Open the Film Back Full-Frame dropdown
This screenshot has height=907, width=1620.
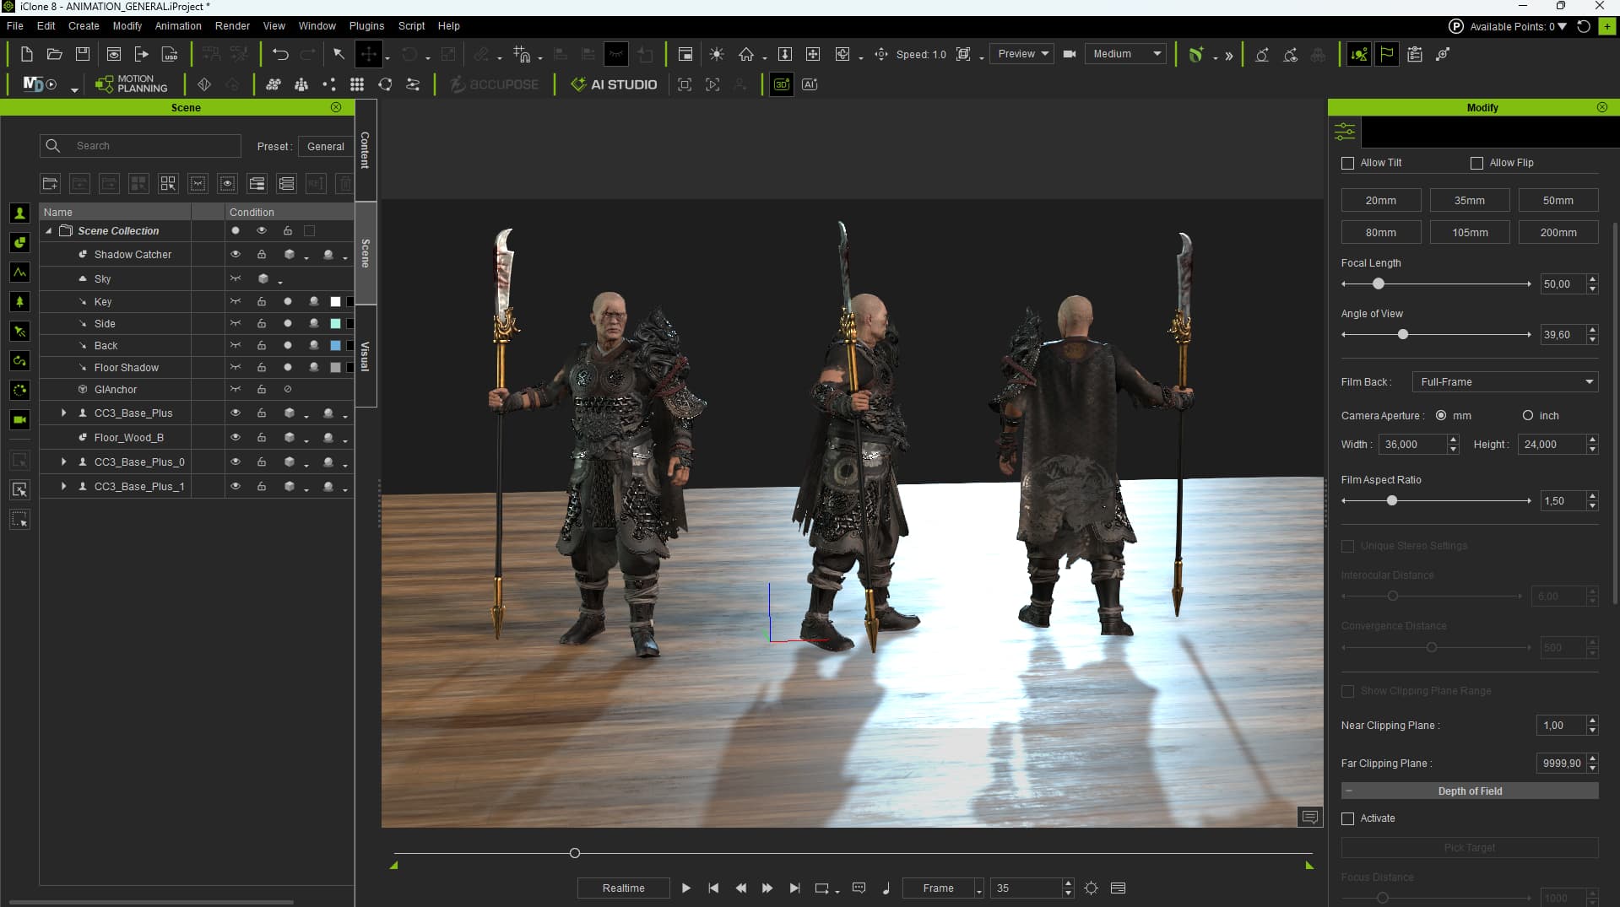coord(1505,382)
